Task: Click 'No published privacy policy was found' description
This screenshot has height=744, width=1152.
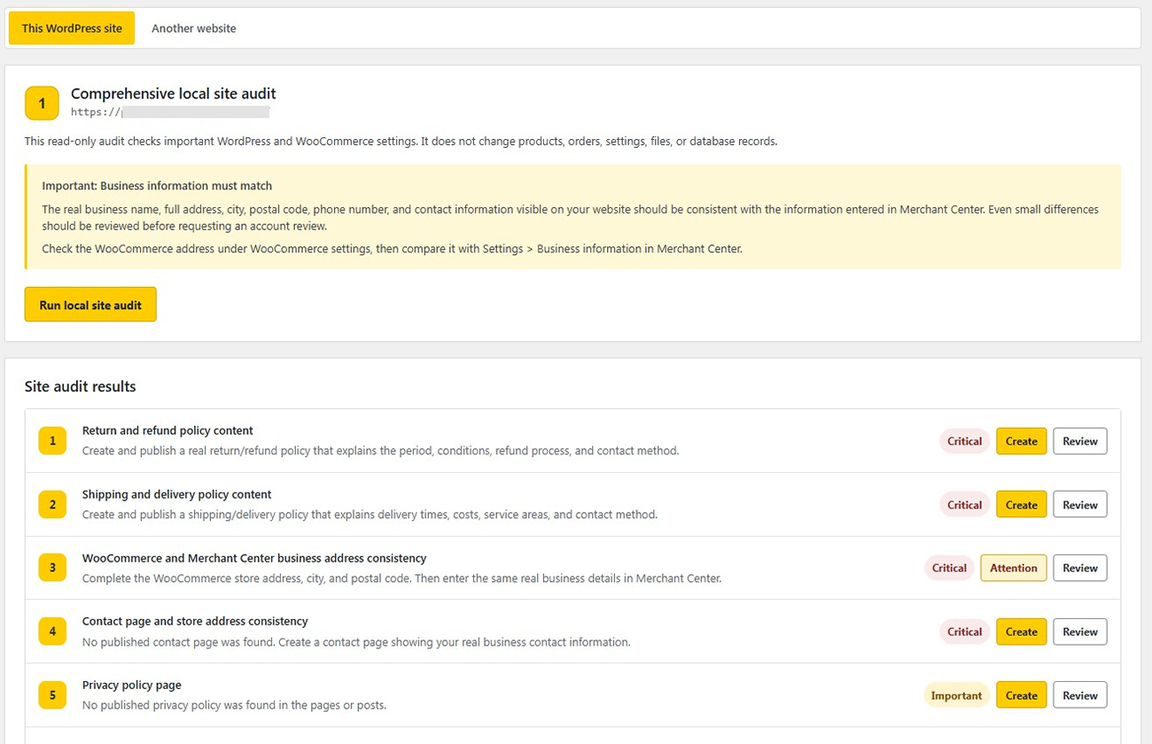Action: coord(234,706)
